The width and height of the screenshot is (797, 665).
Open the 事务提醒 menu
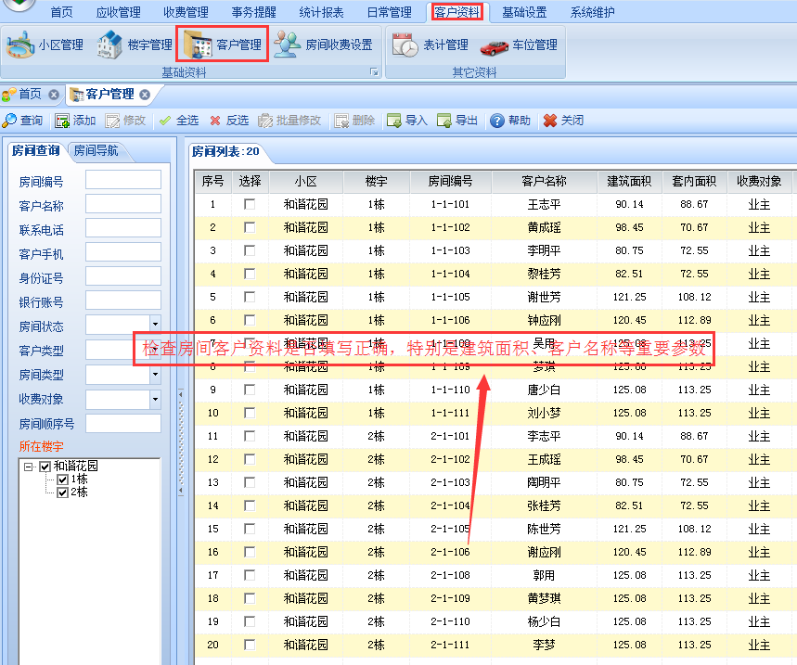pyautogui.click(x=254, y=12)
